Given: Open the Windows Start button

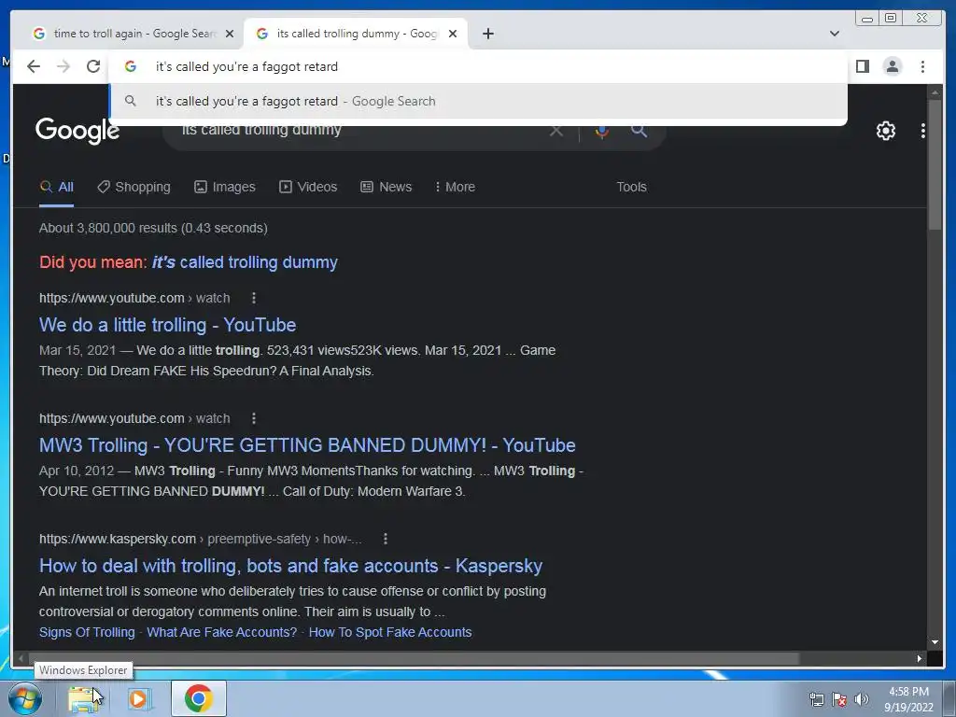Looking at the screenshot, I should [24, 698].
